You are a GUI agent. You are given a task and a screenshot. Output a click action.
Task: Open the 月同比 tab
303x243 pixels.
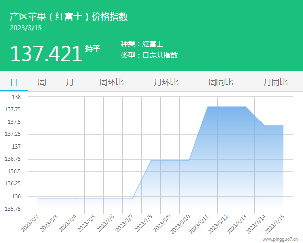(275, 82)
